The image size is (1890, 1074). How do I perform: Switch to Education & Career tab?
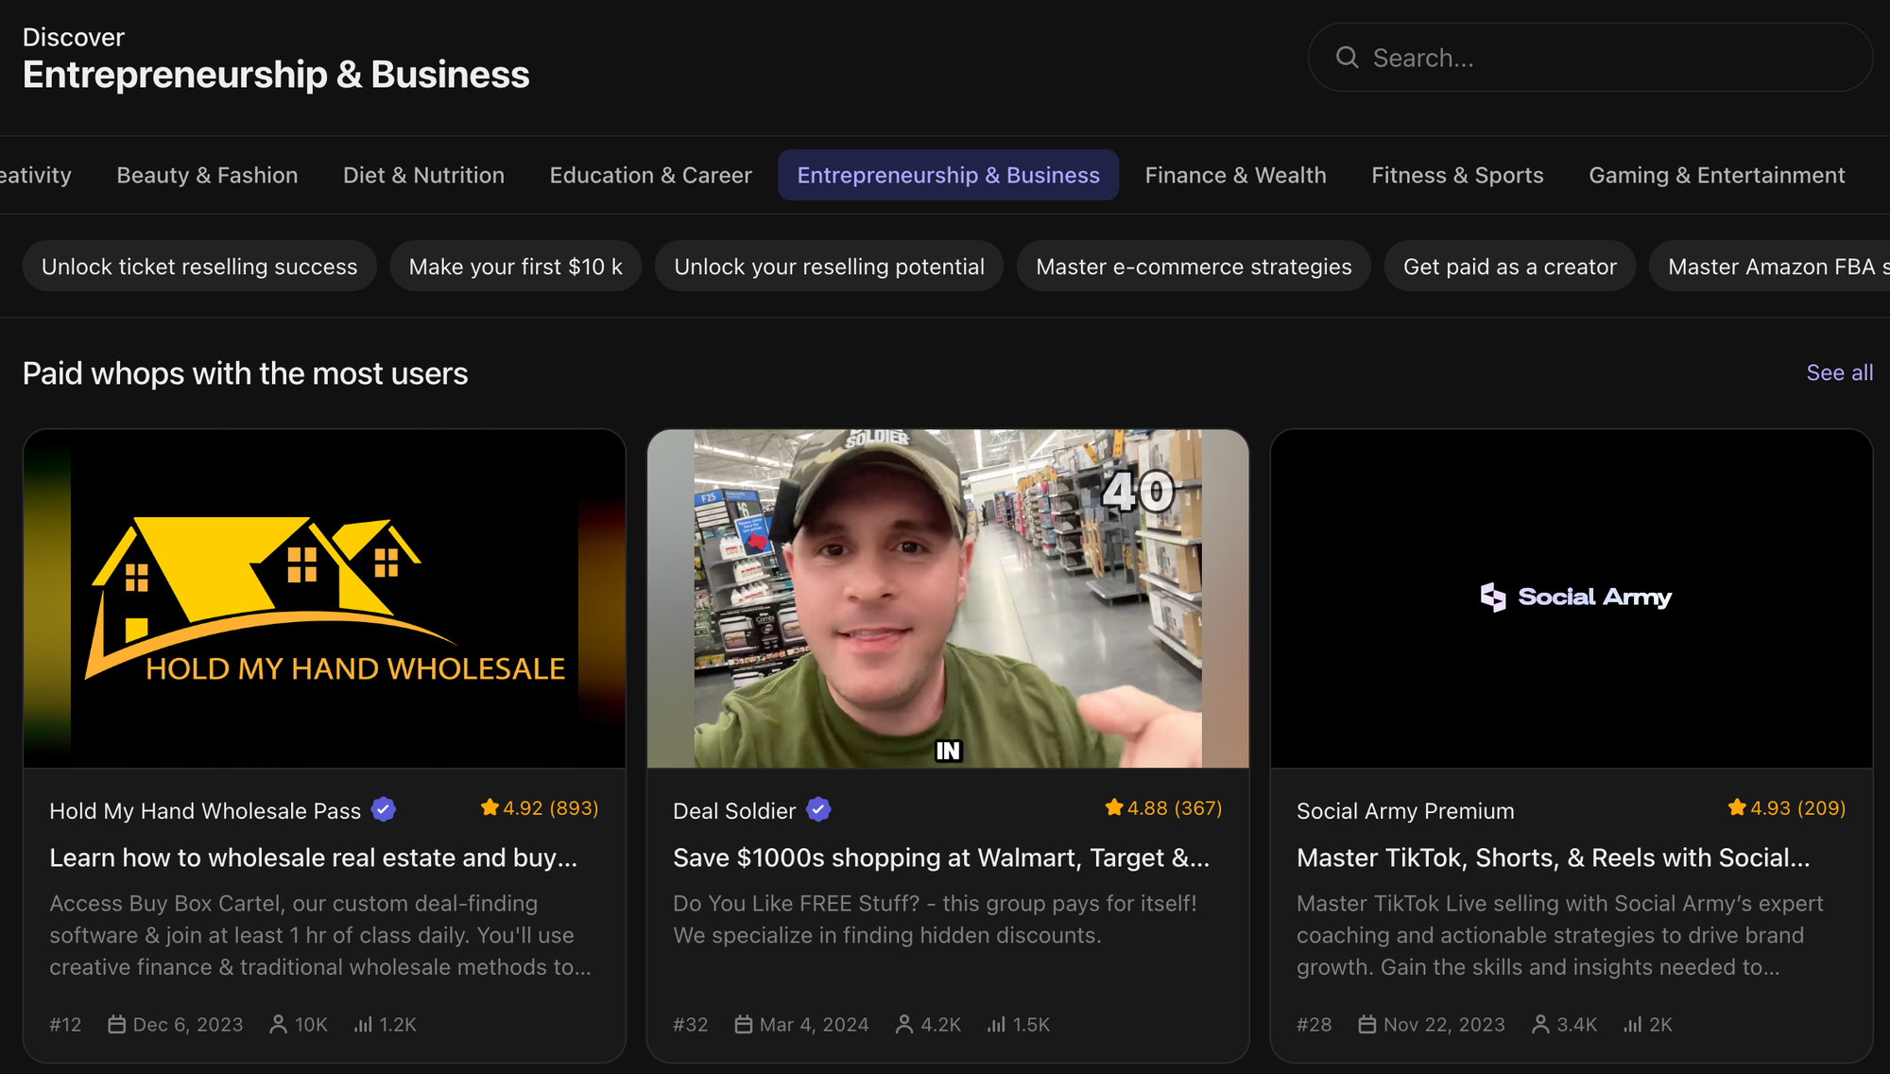650,175
